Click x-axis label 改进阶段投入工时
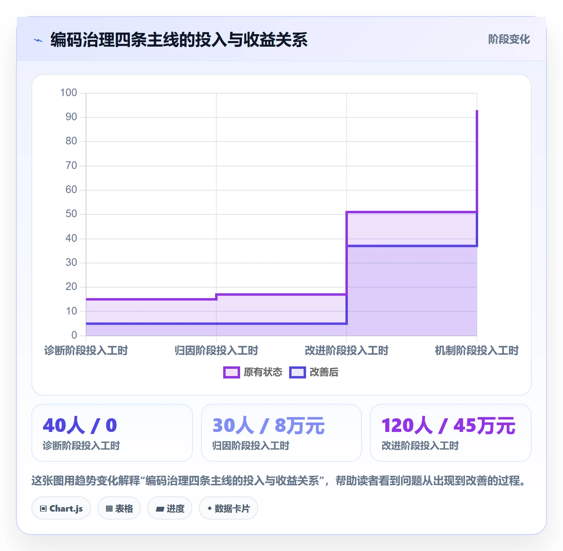 [347, 351]
